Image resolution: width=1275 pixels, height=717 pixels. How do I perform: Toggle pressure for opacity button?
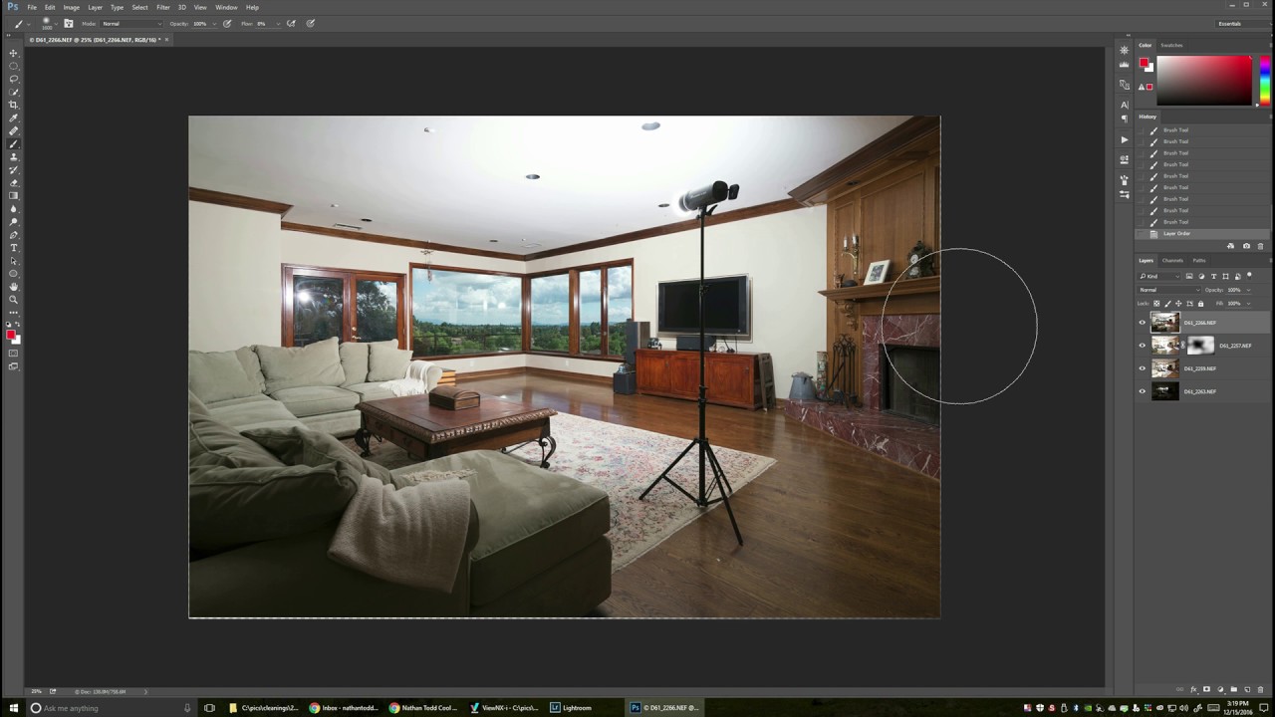pos(228,23)
